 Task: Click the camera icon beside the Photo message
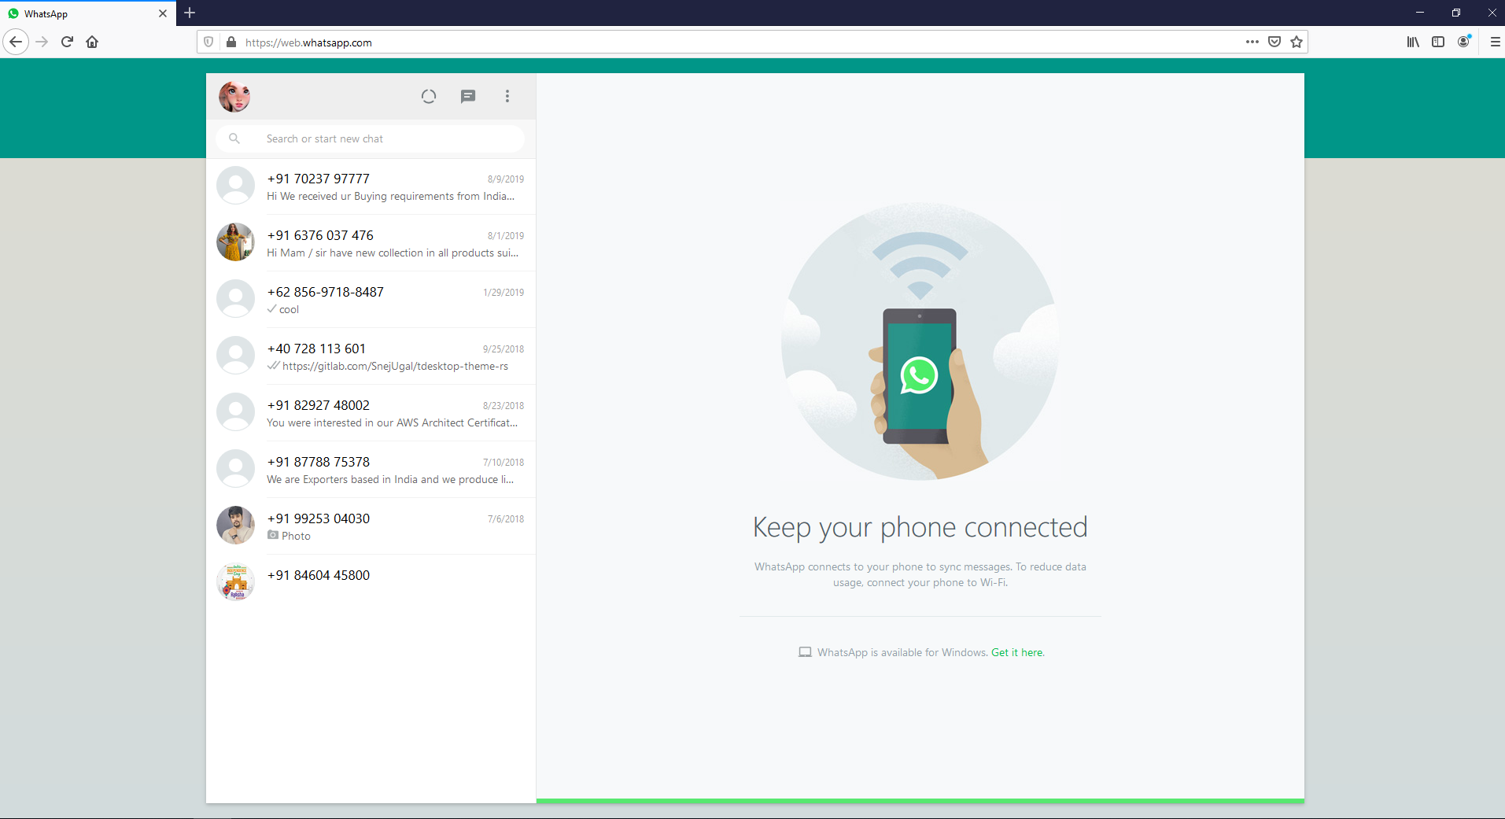[272, 536]
